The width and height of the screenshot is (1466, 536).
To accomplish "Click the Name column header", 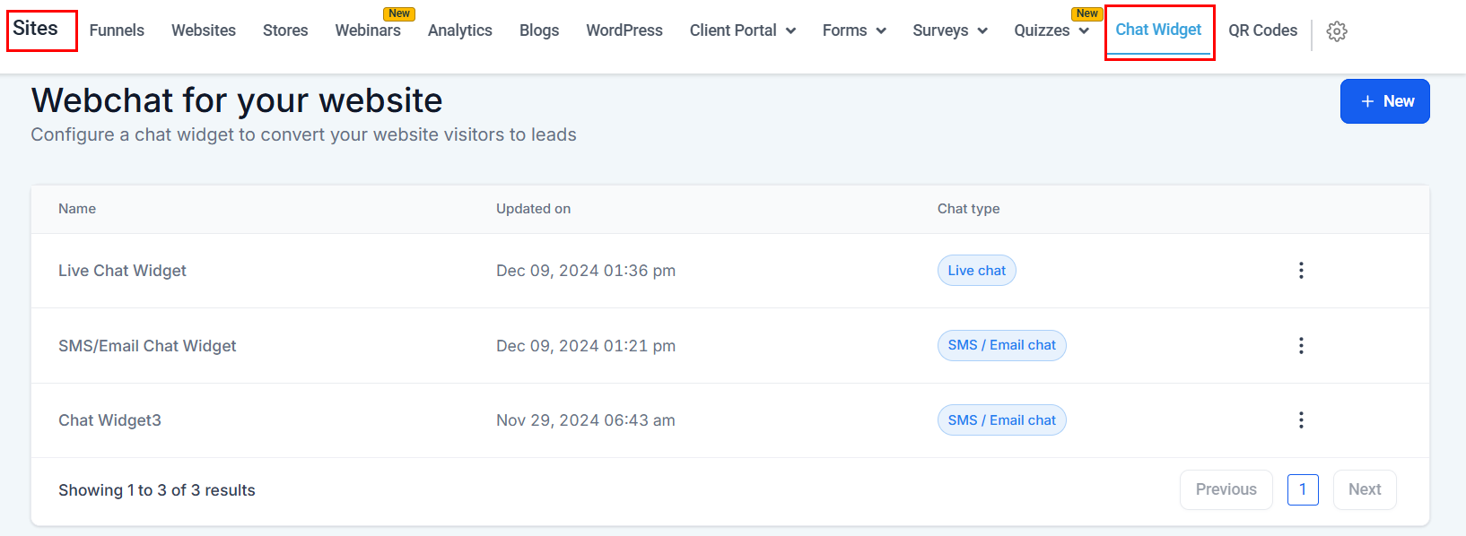I will point(77,209).
